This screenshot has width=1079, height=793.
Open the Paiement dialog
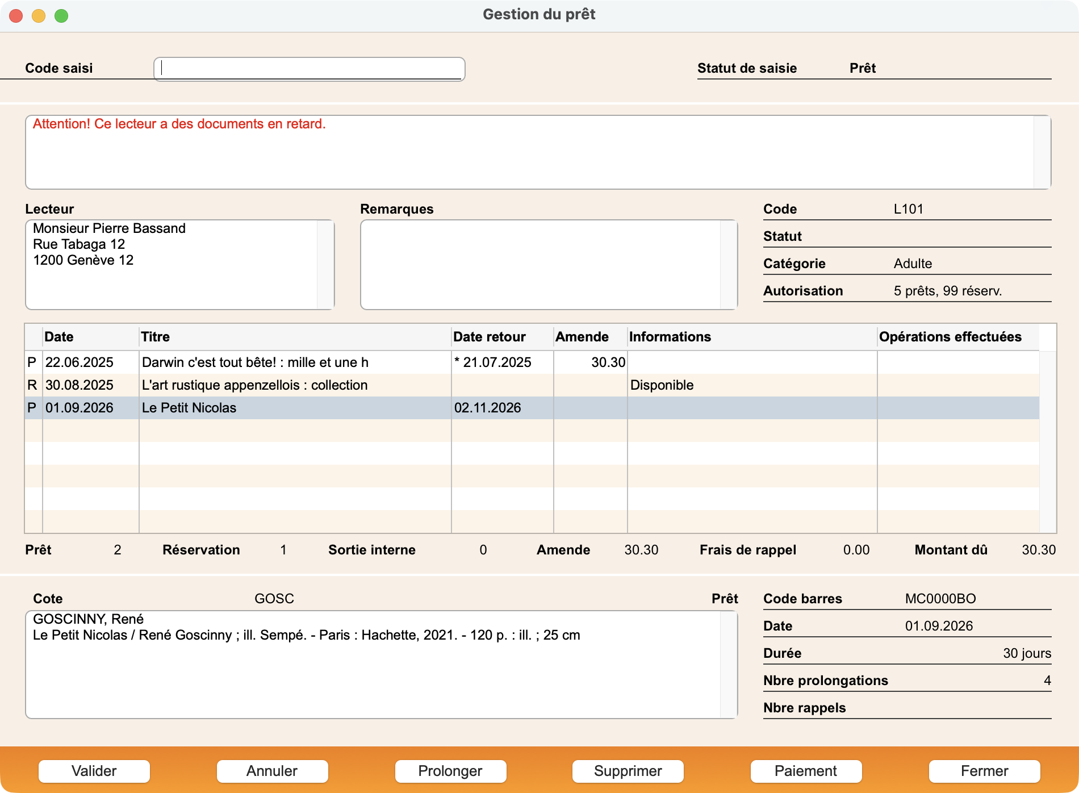pyautogui.click(x=806, y=771)
